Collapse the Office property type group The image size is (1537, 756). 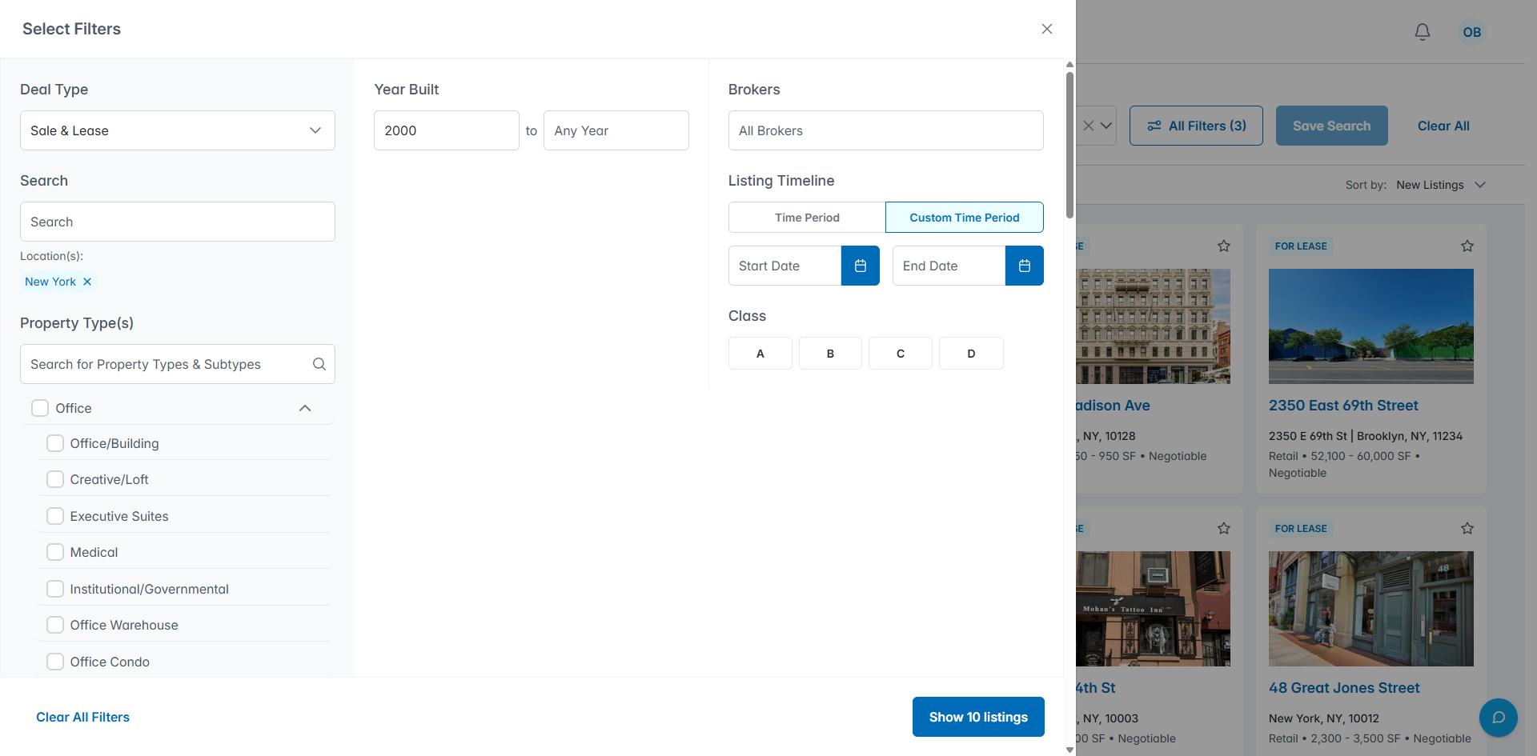point(305,408)
